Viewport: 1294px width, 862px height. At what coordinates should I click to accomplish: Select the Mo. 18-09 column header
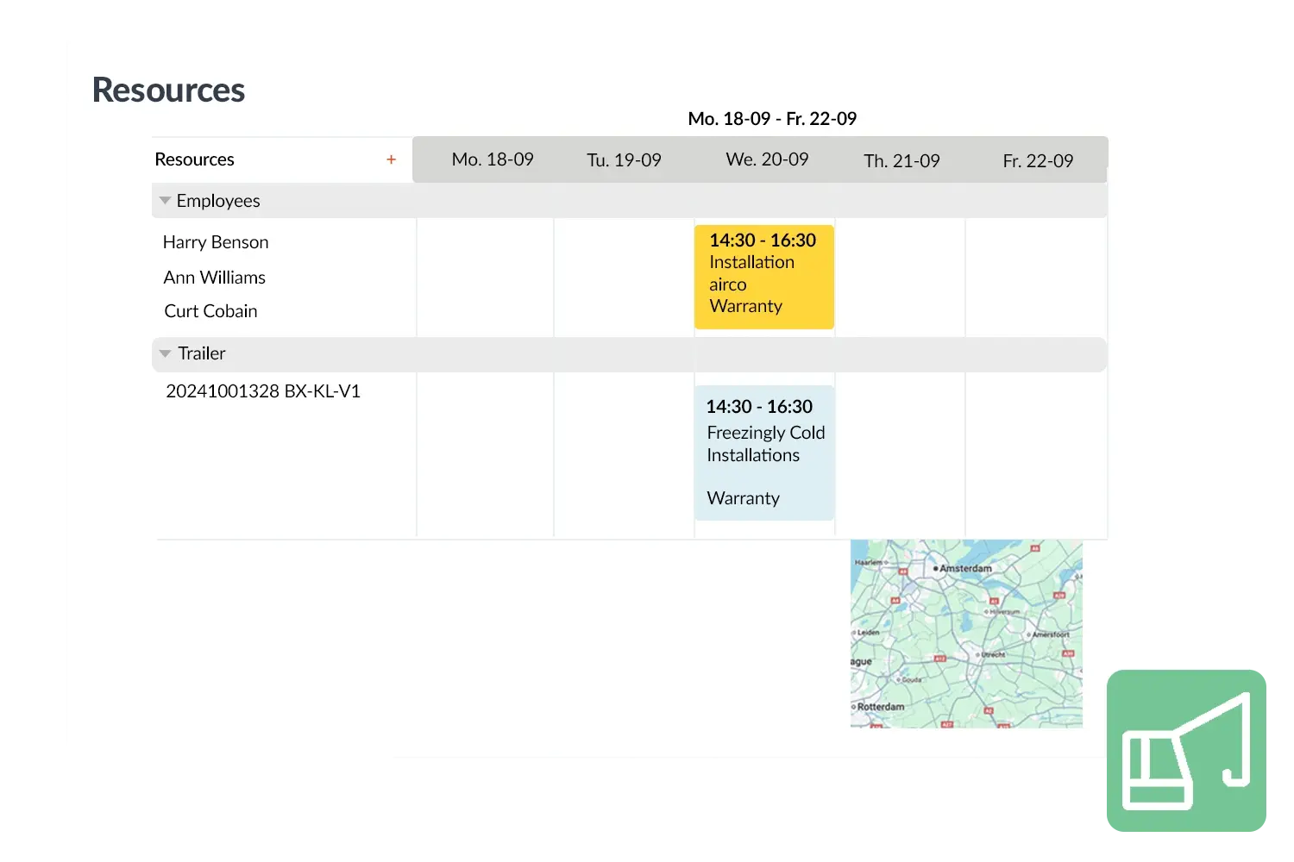(493, 159)
